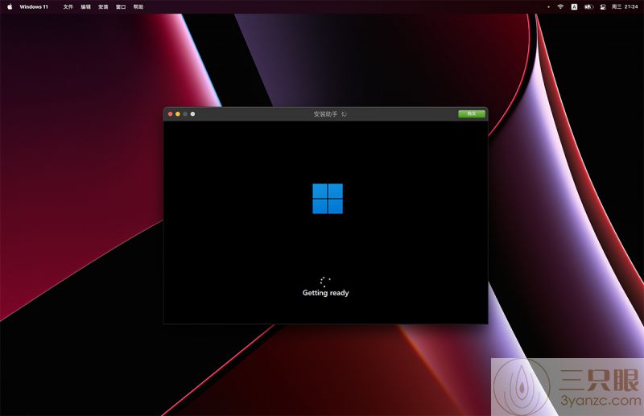The height and width of the screenshot is (416, 644).
Task: Click the date and time 周三 21:24
Action: (625, 6)
